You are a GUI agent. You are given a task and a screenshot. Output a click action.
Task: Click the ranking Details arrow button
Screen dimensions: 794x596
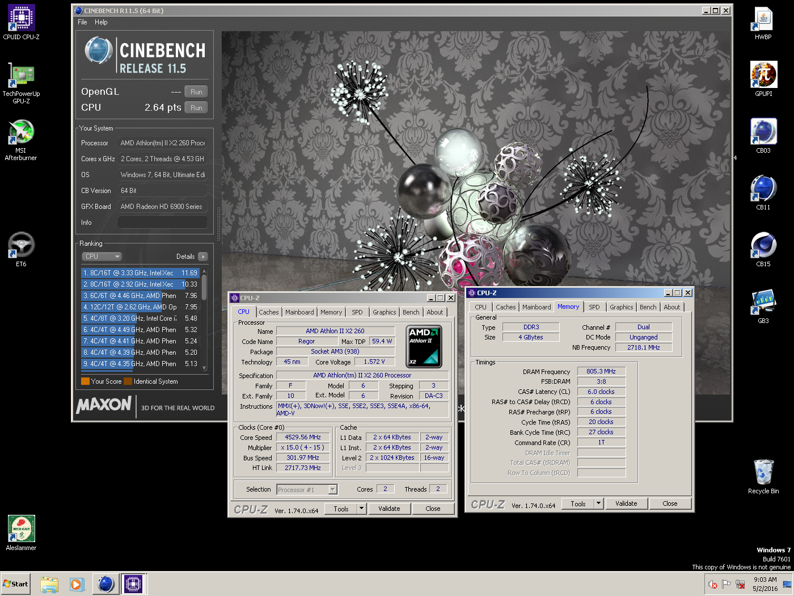pyautogui.click(x=203, y=257)
